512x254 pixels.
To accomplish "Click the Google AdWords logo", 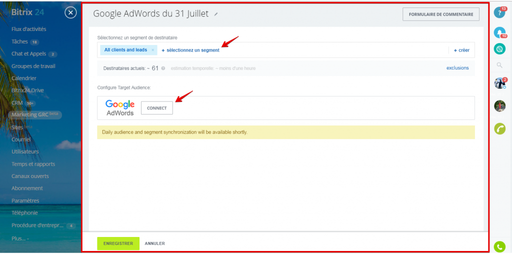I will 120,108.
